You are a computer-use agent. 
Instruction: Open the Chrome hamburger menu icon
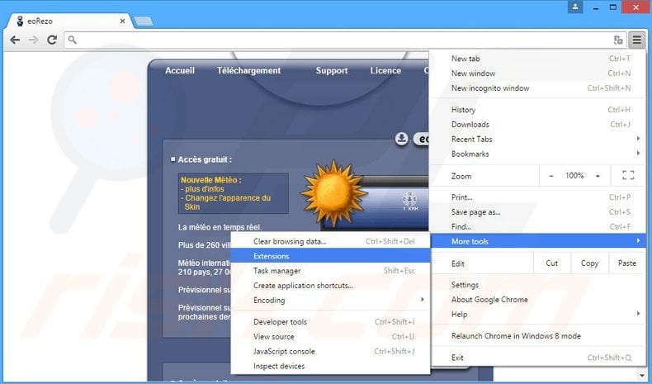click(636, 40)
